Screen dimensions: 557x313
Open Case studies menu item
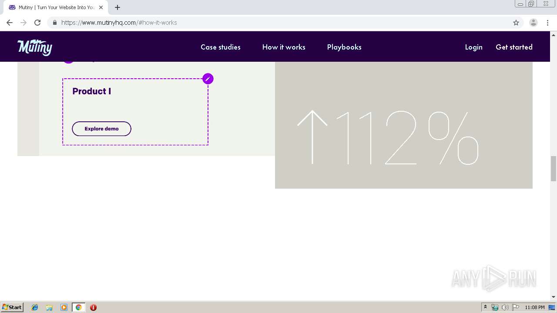(221, 47)
